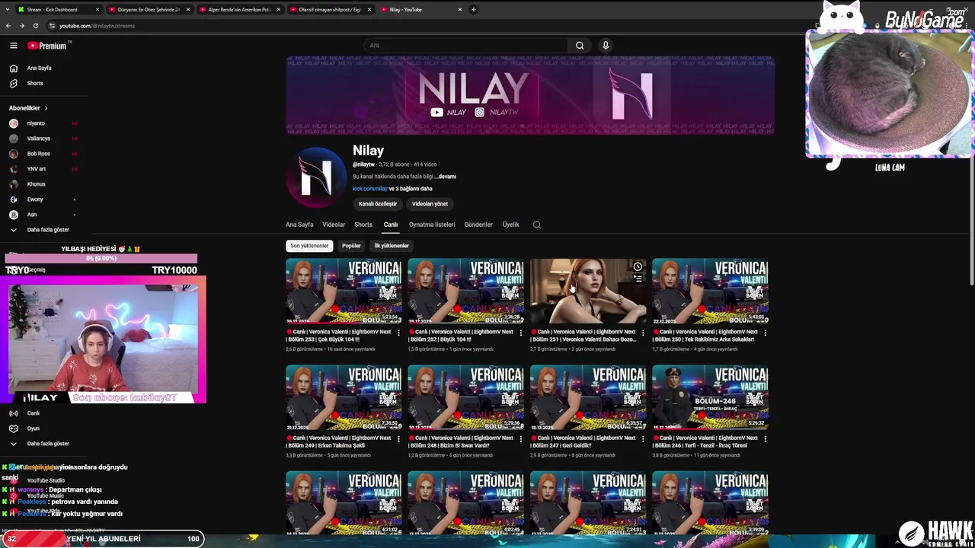Click Videoları yönet button
The image size is (975, 548).
[x=430, y=204]
